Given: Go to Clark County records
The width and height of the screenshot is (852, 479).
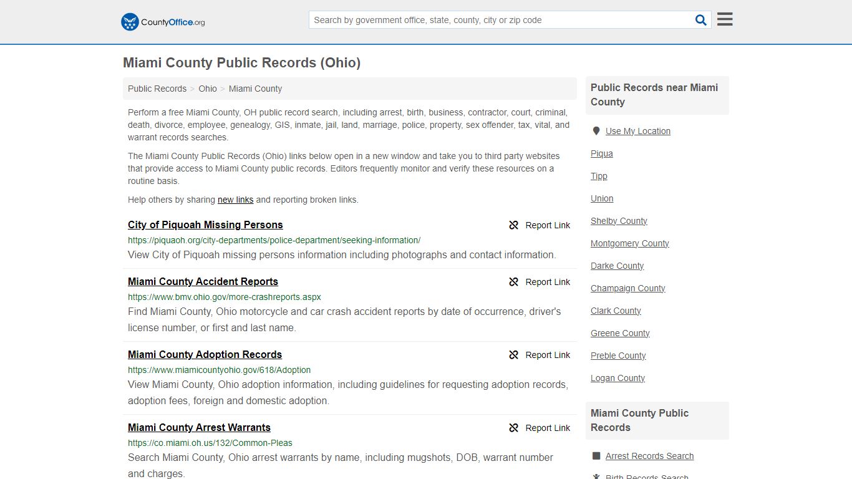Looking at the screenshot, I should pos(616,311).
